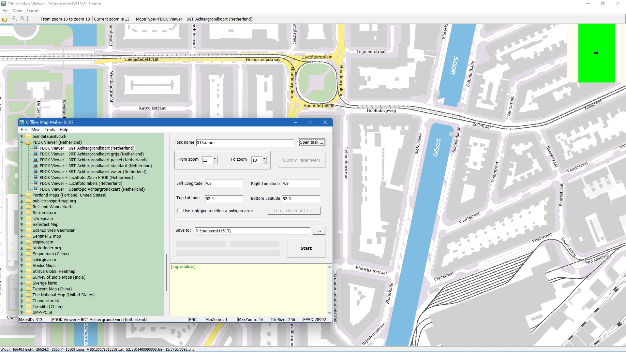Viewport: 626px width, 352px height.
Task: Open the Export menu in Map Viewer
Action: [x=33, y=11]
